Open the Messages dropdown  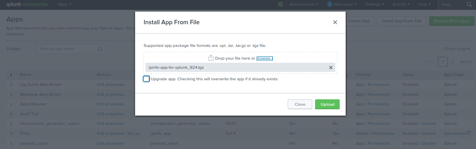coord(345,4)
